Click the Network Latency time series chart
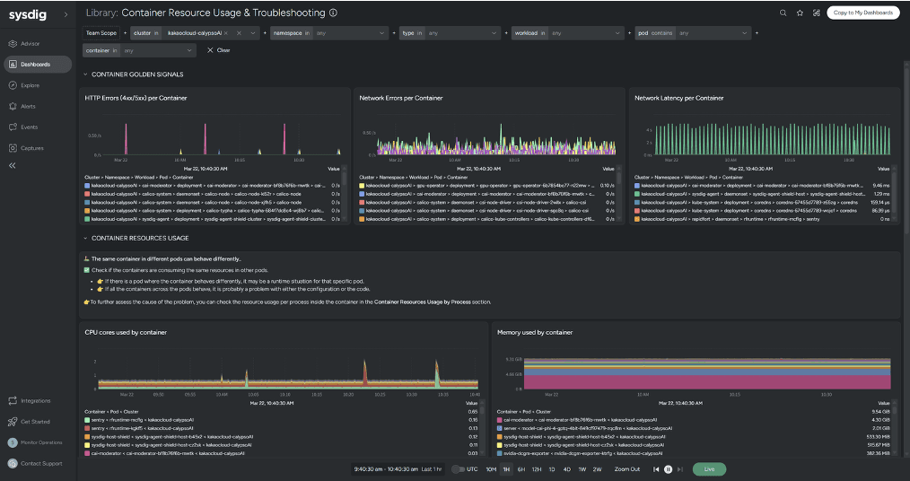Screen dimensions: 910x481 coord(771,139)
